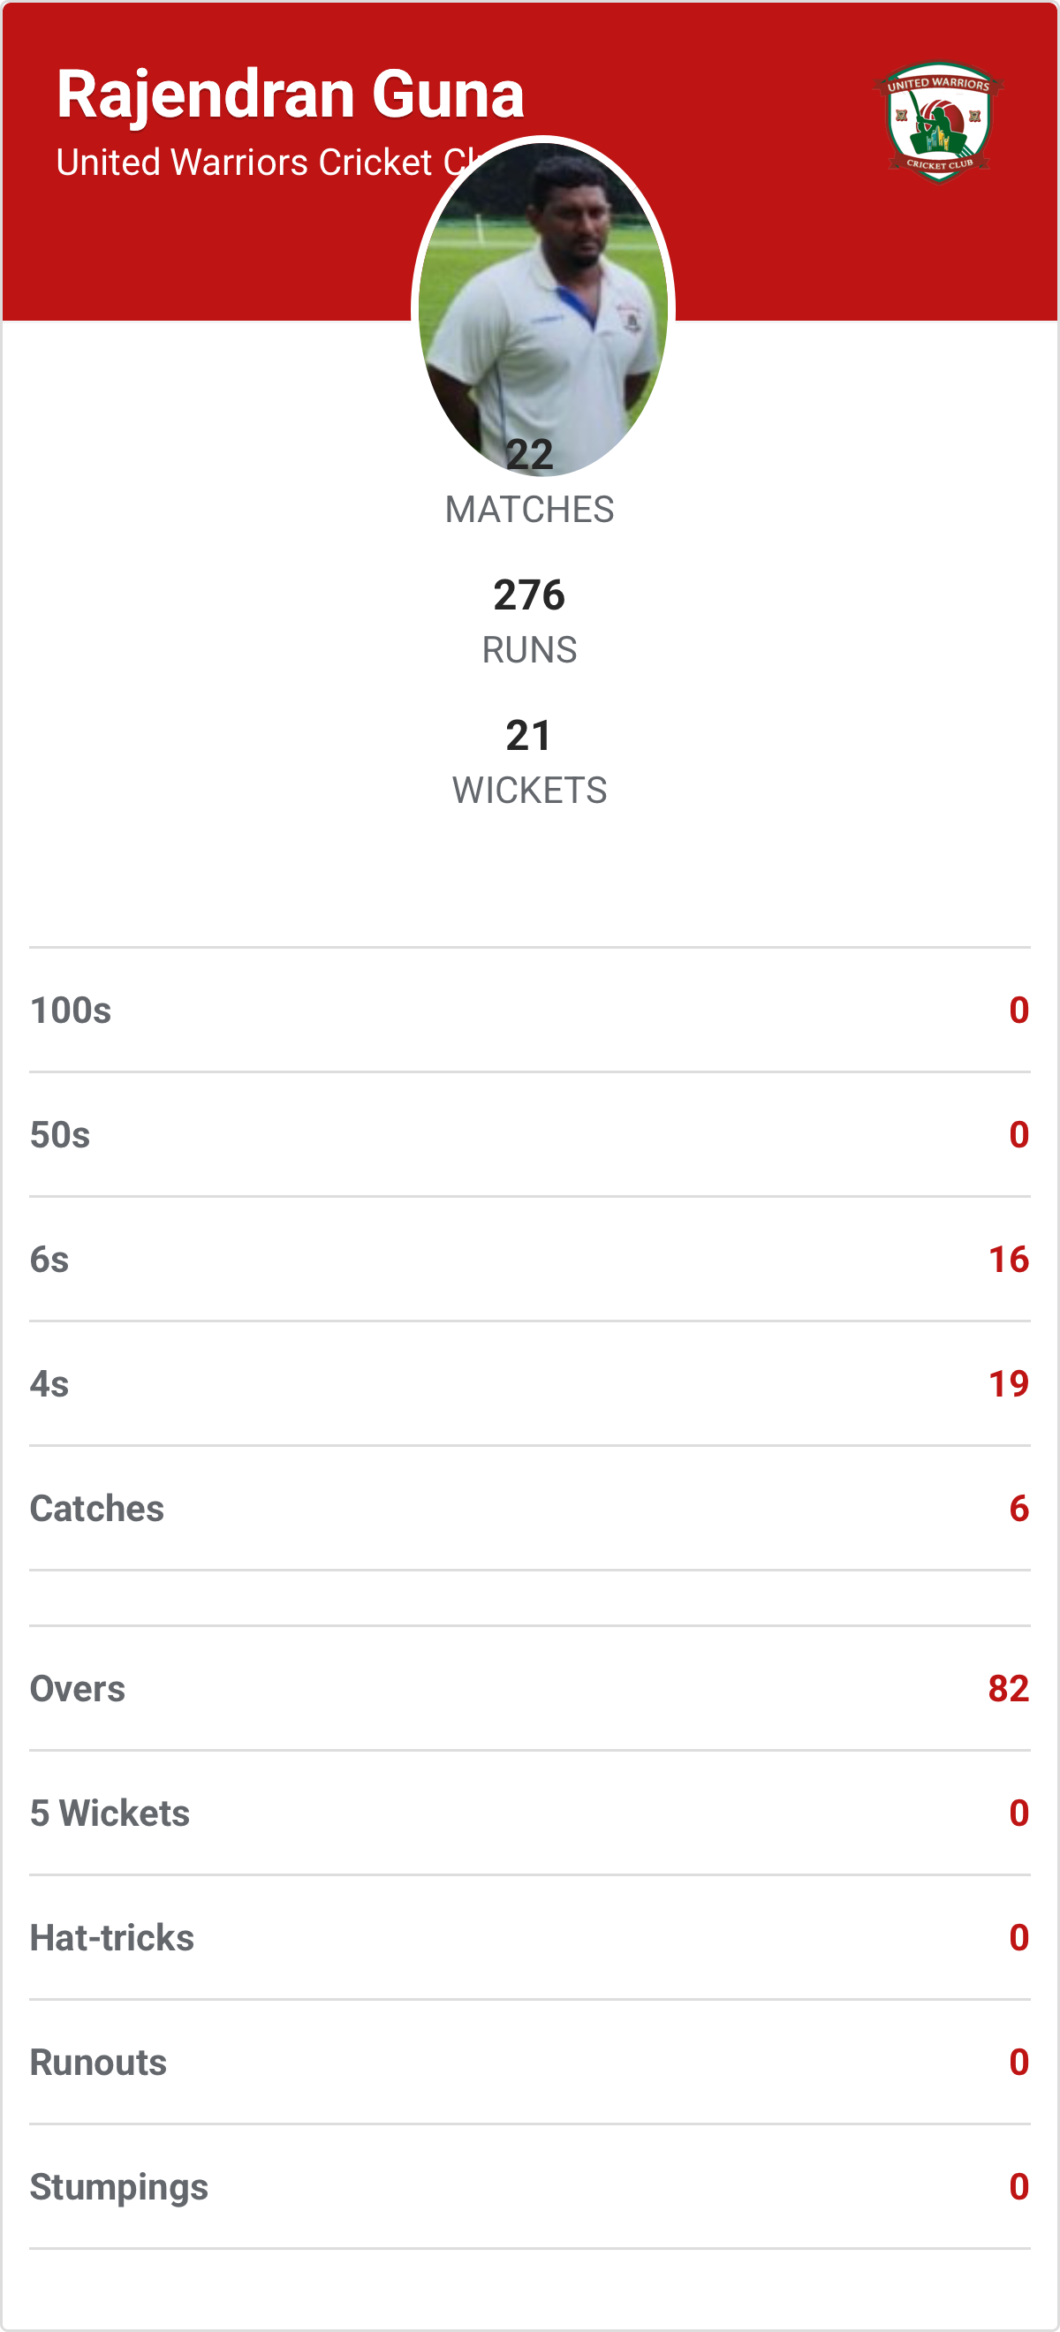Image resolution: width=1060 pixels, height=2332 pixels.
Task: Select the 276 runs statistic
Action: tap(529, 595)
